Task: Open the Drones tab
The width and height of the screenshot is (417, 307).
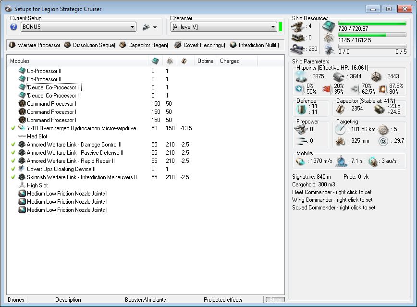Action: (x=16, y=299)
